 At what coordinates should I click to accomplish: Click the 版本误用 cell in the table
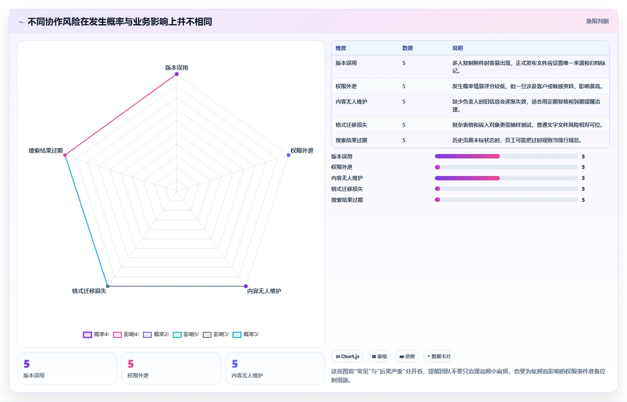click(x=346, y=63)
